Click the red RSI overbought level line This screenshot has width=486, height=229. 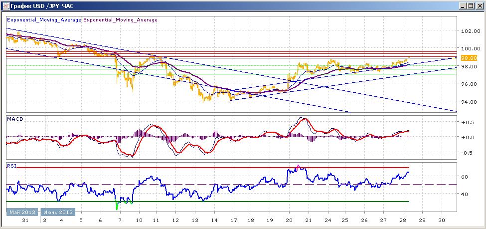point(213,168)
